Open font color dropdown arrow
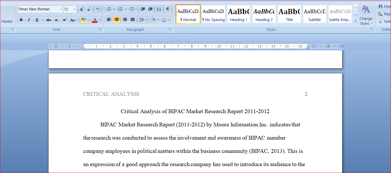This screenshot has height=173, width=391. tap(100, 20)
